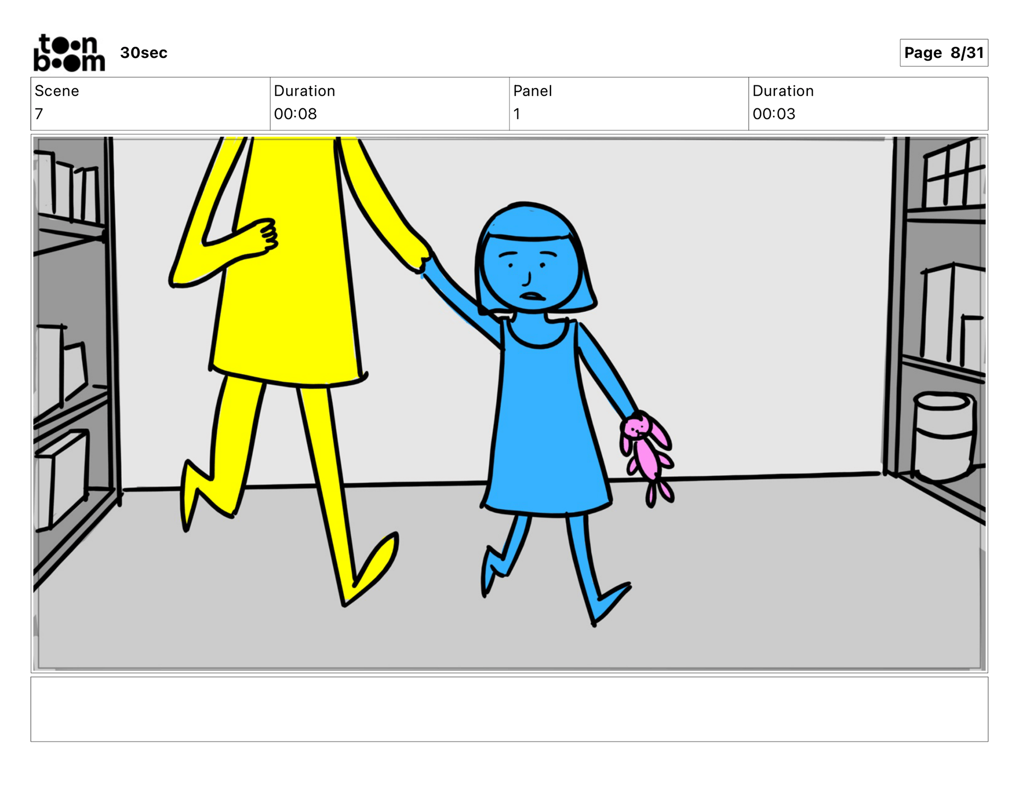The width and height of the screenshot is (1019, 788).
Task: Click the joined hands of both characters
Action: click(x=425, y=260)
